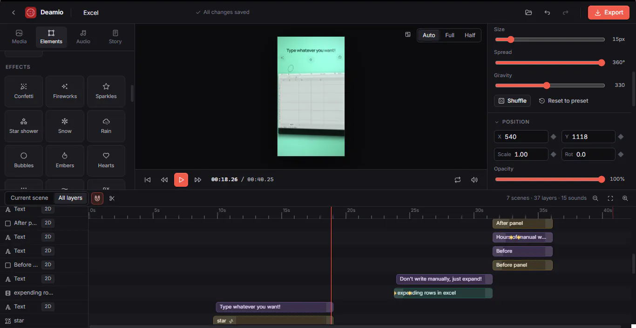Add the Fireworks effect
The image size is (636, 328).
pos(65,91)
